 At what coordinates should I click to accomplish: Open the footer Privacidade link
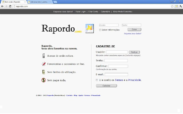click(96, 95)
